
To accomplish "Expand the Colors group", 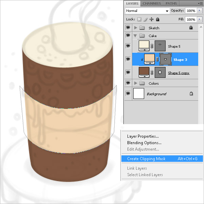I will tap(136, 83).
